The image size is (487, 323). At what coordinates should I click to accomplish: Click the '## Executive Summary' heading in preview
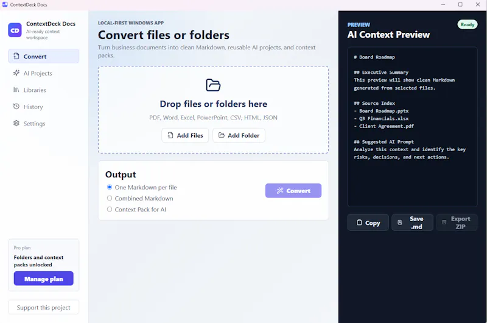pyautogui.click(x=381, y=73)
